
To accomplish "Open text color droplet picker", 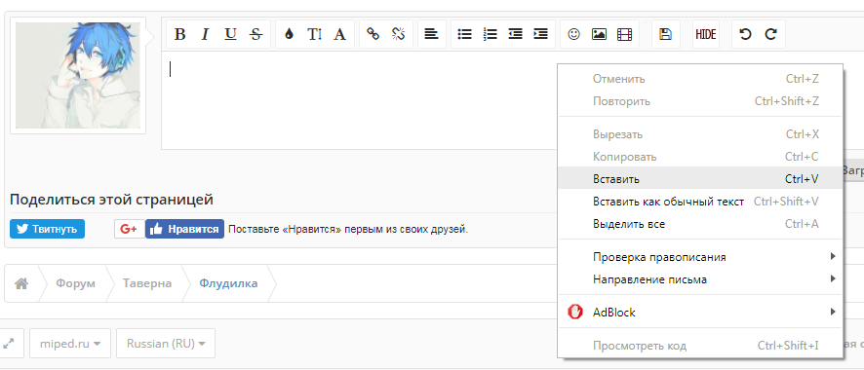I will click(289, 34).
